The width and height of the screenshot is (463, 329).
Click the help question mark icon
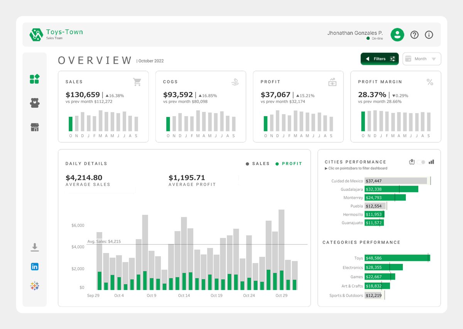point(414,35)
